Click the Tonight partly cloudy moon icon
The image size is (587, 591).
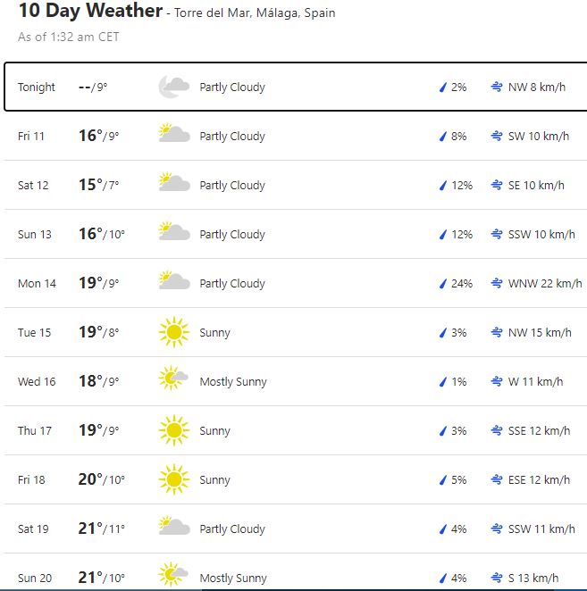tap(173, 87)
